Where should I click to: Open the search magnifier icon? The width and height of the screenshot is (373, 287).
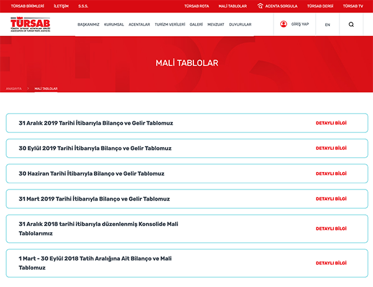click(351, 24)
